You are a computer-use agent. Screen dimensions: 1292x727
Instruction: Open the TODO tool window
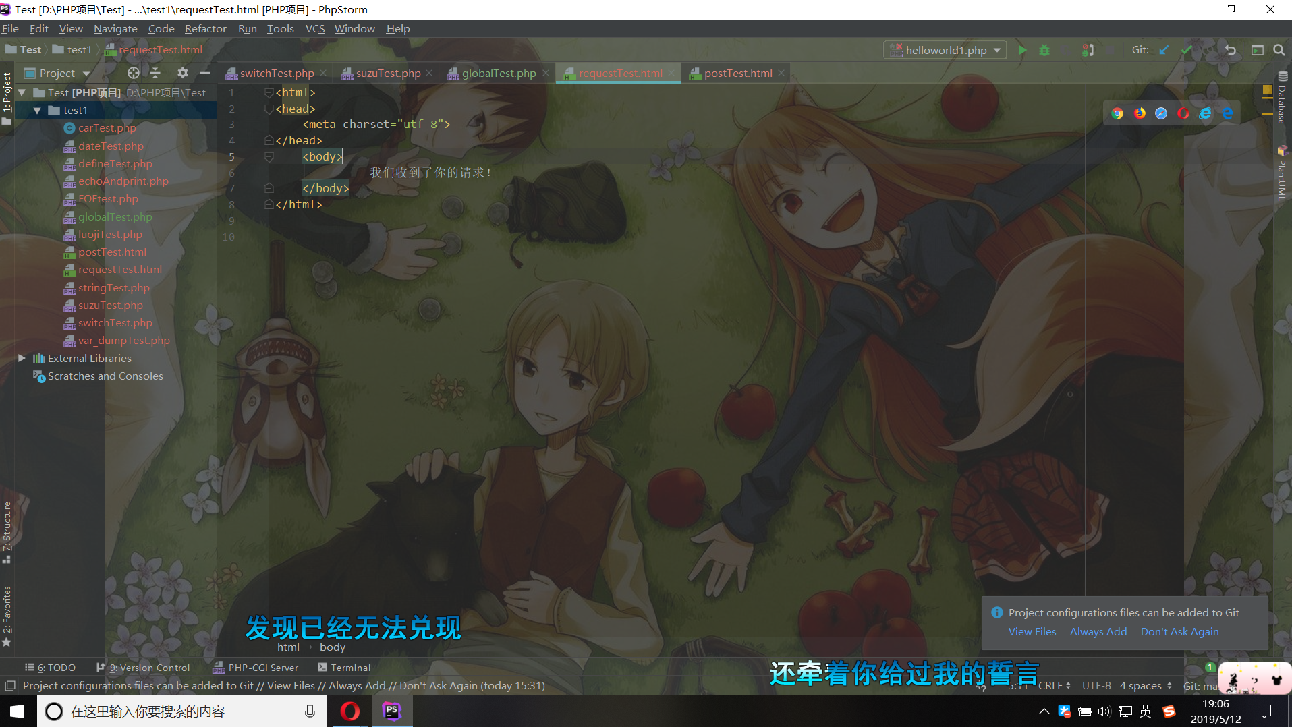pos(50,668)
